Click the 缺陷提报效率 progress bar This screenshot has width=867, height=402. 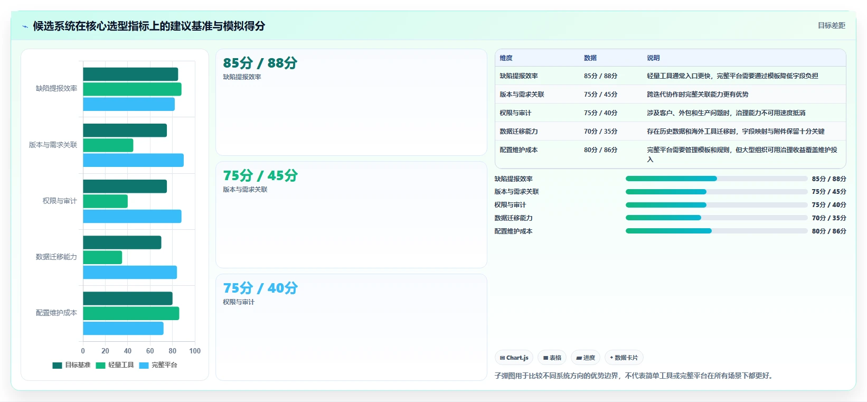[x=717, y=179]
